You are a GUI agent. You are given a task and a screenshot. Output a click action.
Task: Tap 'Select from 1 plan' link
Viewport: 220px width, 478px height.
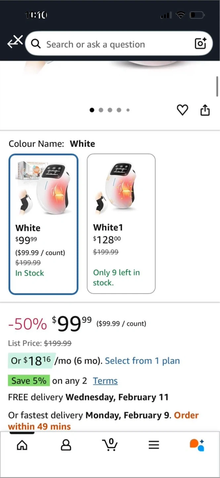(x=142, y=361)
